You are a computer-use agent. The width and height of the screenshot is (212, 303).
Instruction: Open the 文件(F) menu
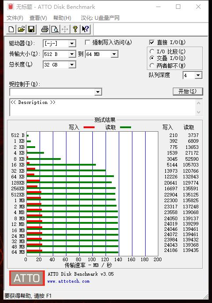(x=15, y=18)
